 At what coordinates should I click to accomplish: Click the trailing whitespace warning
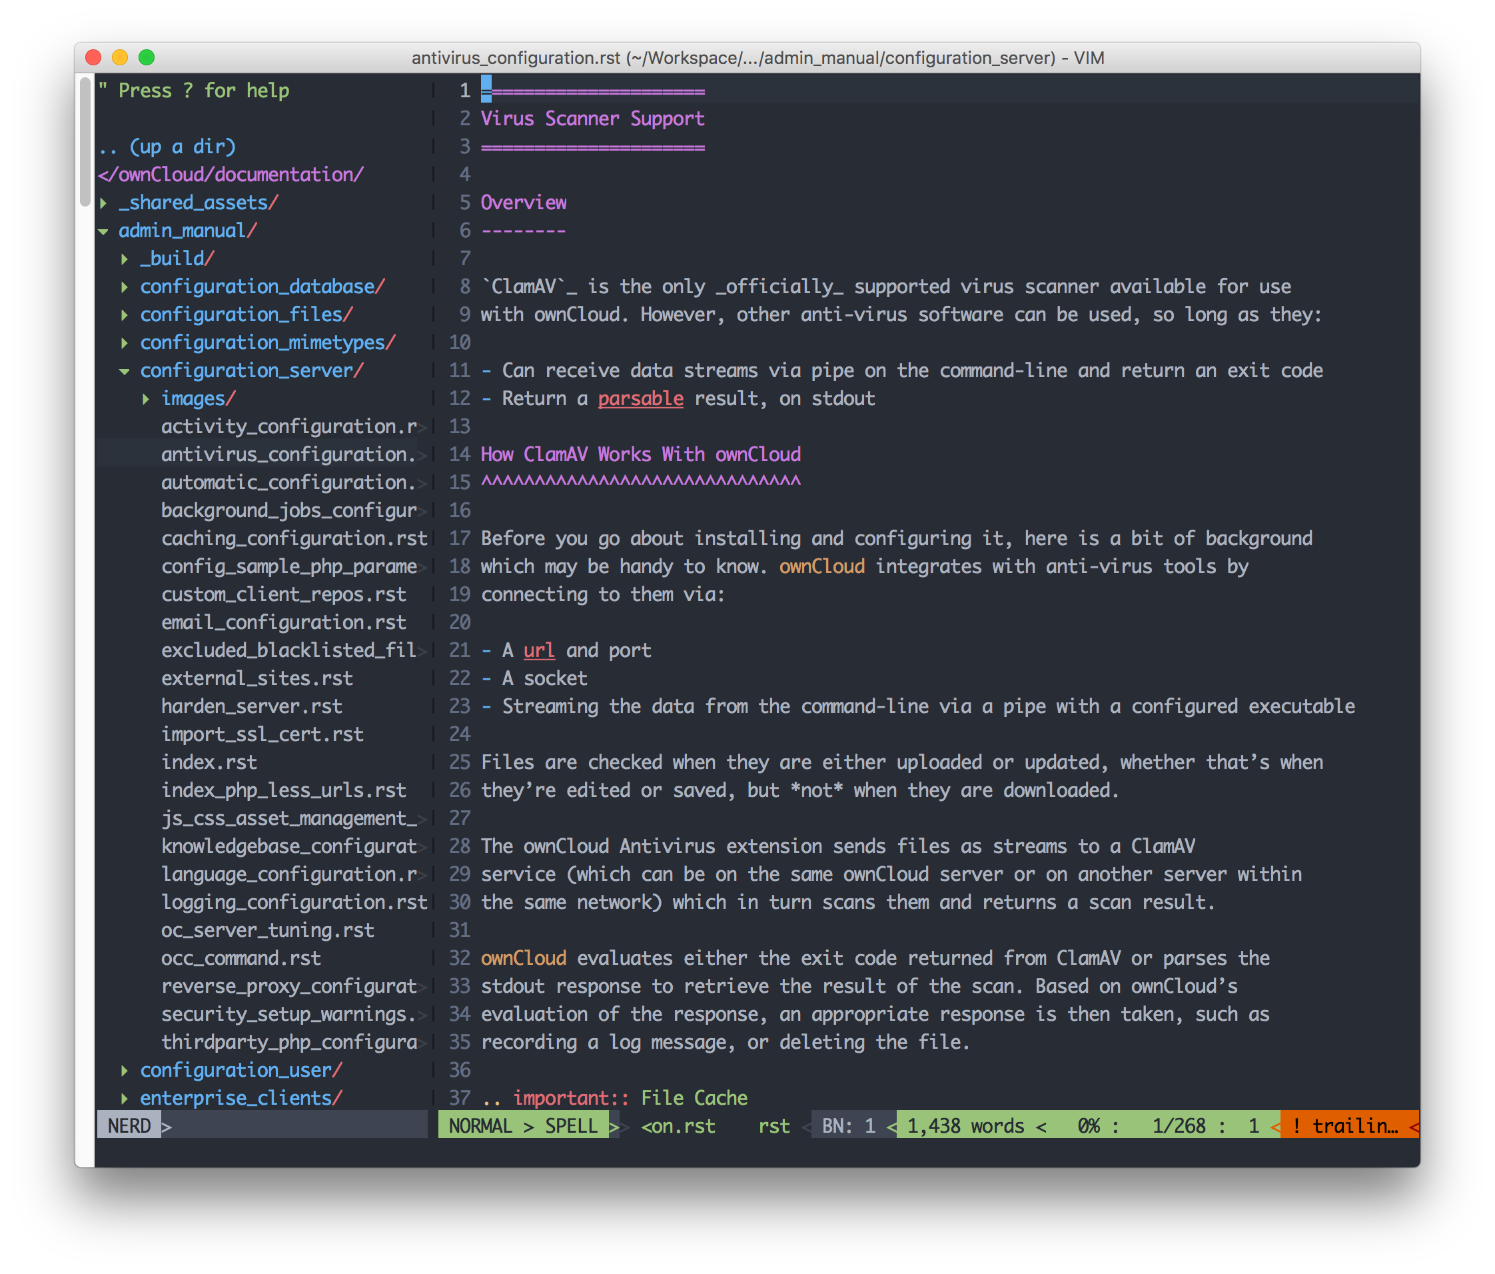pyautogui.click(x=1346, y=1127)
